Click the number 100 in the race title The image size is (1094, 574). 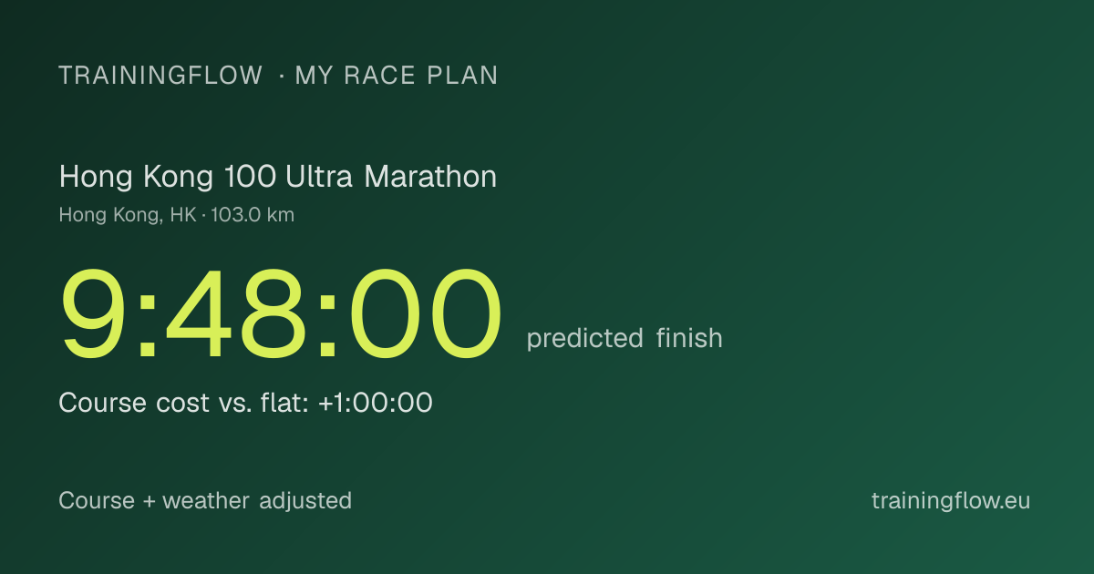[251, 177]
